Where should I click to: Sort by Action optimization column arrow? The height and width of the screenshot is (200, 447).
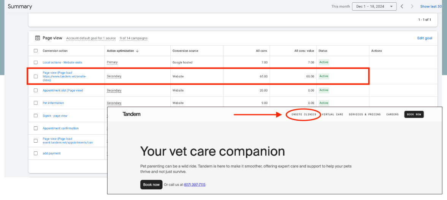click(x=137, y=51)
